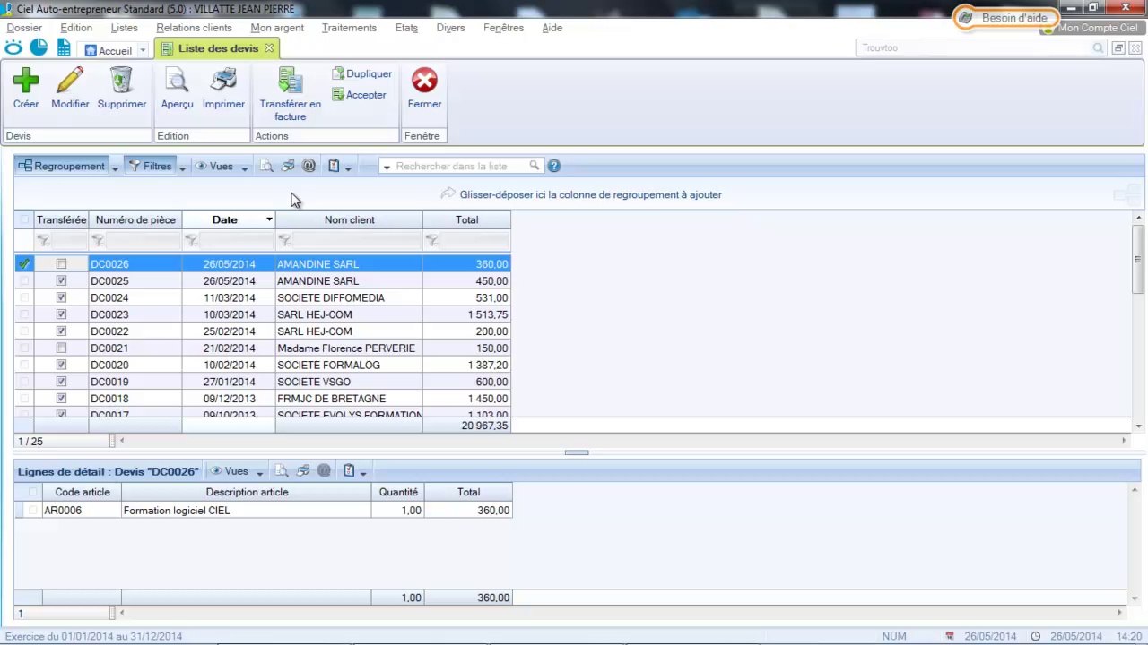Screen dimensions: 1148x645
Task: Open the Filtres dropdown arrow
Action: [x=182, y=168]
